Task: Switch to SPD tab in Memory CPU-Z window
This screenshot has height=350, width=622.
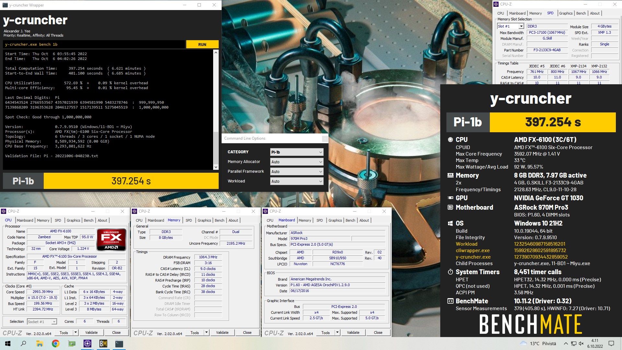Action: (189, 220)
